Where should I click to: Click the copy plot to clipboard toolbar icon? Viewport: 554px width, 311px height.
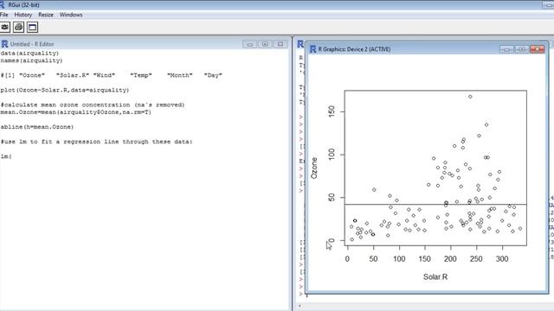tap(5, 27)
